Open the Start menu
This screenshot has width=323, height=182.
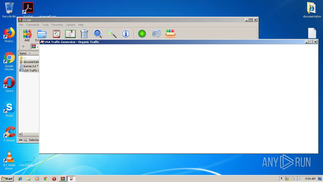[7, 178]
